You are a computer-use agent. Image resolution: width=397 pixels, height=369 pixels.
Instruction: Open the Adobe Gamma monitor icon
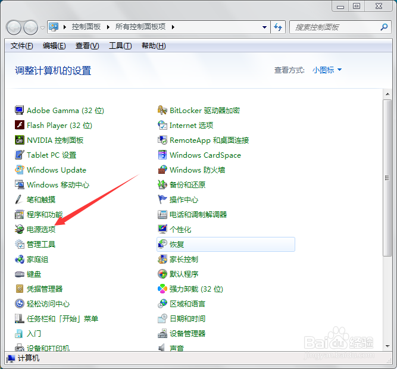(19, 110)
